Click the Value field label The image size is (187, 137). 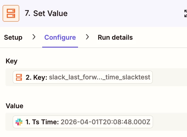coord(15,106)
